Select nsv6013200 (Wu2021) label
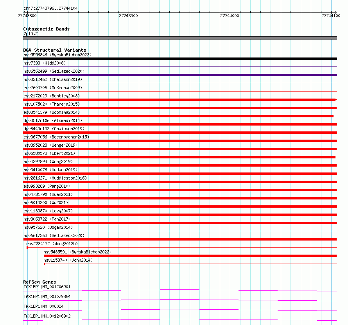The height and width of the screenshot is (325, 348). [x=46, y=203]
